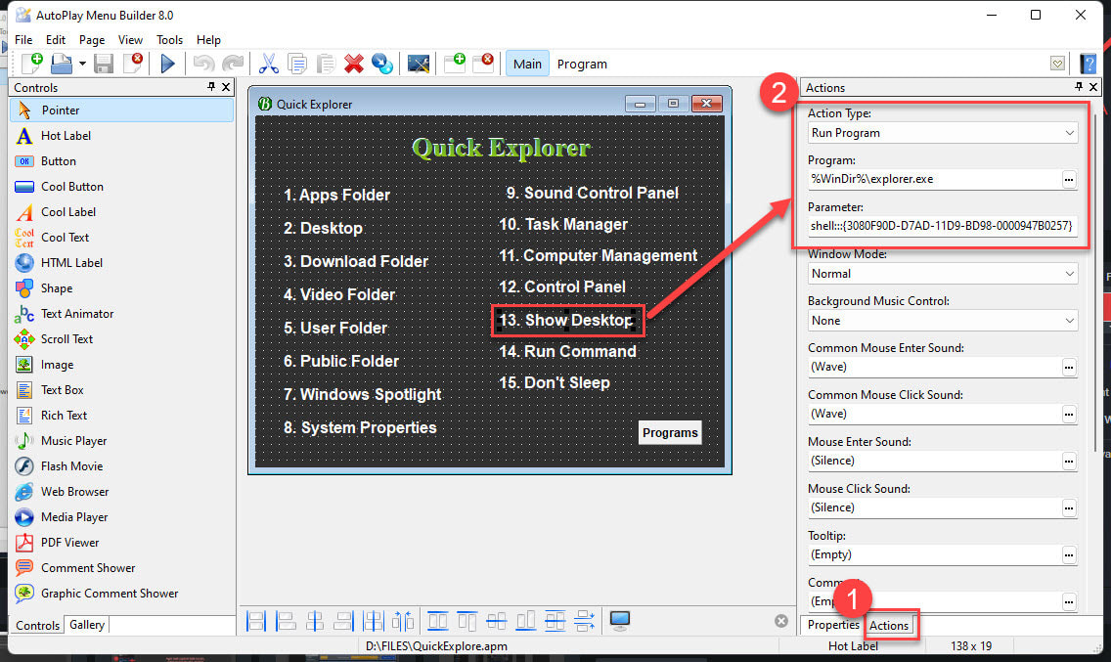Switch to the Program page tab

coord(582,64)
